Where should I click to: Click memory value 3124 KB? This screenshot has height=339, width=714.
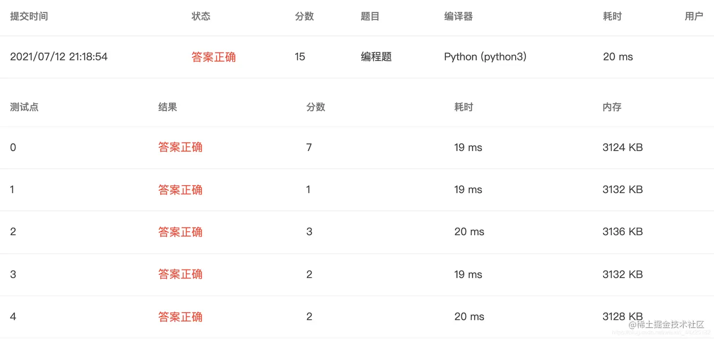tap(622, 147)
